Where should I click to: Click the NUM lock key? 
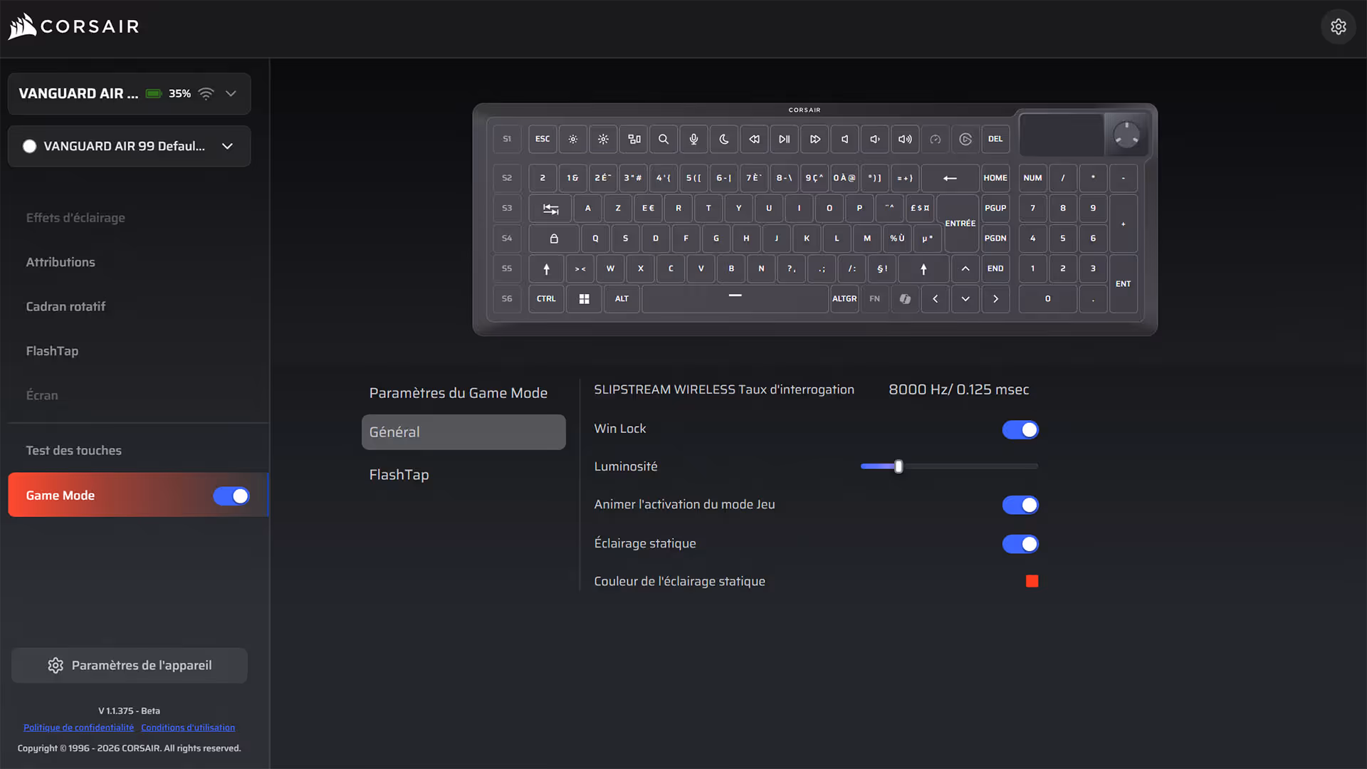click(1032, 178)
